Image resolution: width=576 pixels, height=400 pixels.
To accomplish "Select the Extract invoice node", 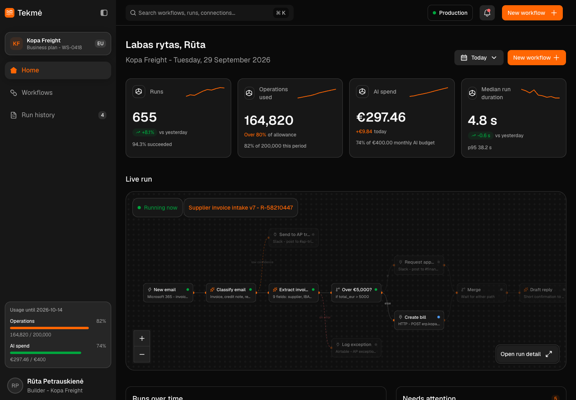I will (294, 293).
